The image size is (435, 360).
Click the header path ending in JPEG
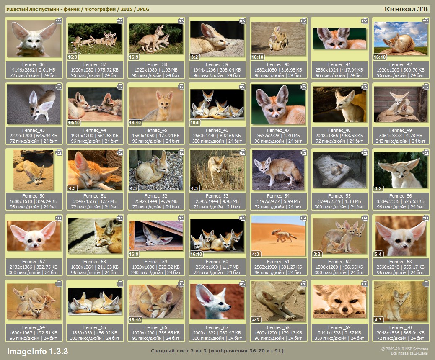[78, 9]
